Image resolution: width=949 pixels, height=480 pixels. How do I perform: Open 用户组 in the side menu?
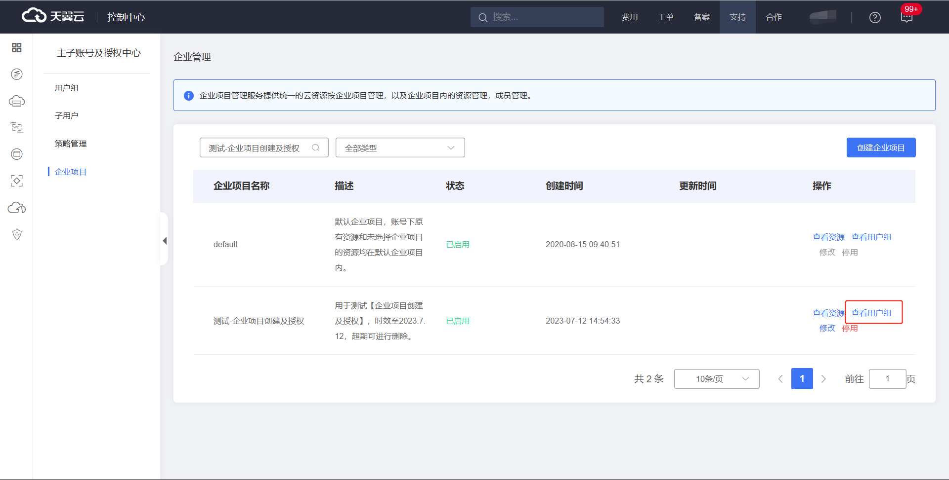[67, 88]
